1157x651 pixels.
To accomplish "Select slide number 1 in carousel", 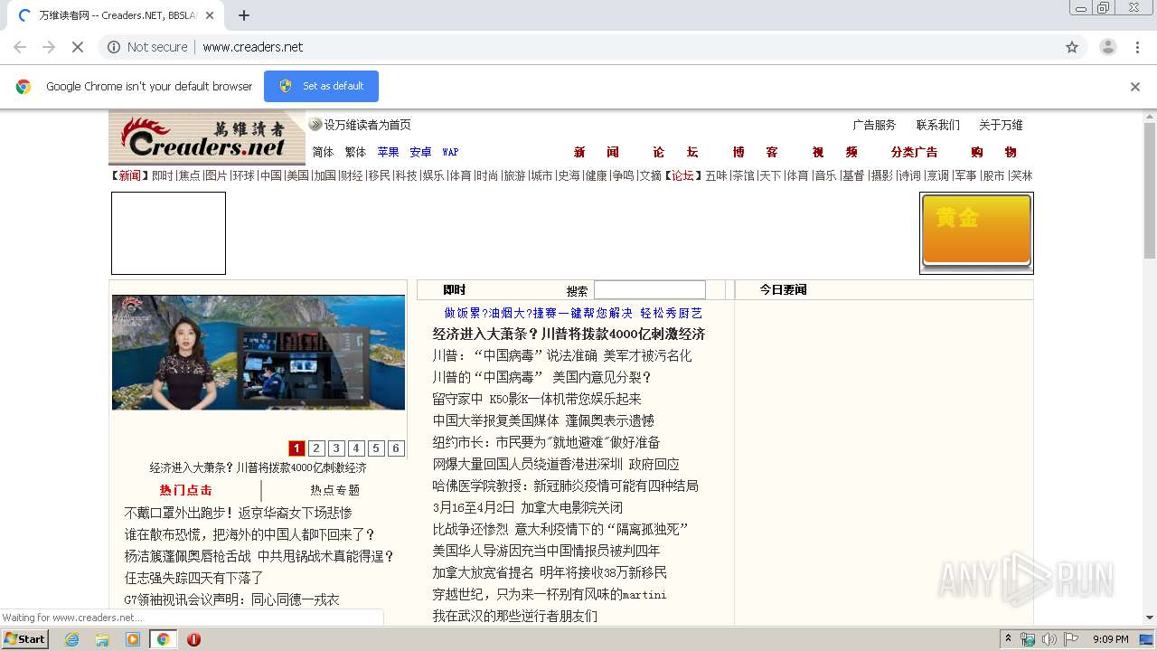I will [x=296, y=448].
